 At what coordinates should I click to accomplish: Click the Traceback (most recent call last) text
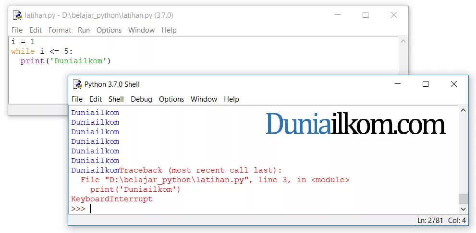tap(201, 170)
